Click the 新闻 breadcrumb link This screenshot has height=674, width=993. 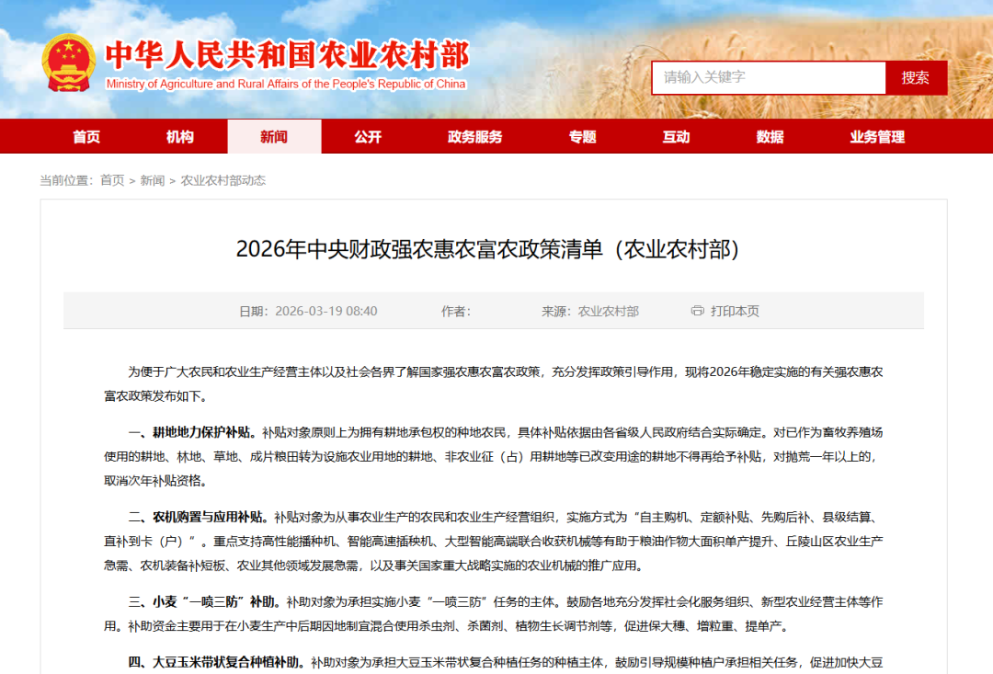pos(153,180)
